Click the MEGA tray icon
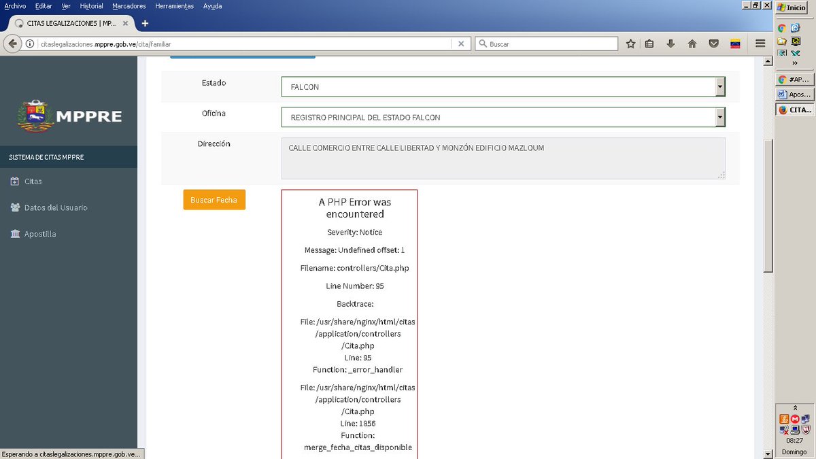The height and width of the screenshot is (459, 816). [795, 419]
